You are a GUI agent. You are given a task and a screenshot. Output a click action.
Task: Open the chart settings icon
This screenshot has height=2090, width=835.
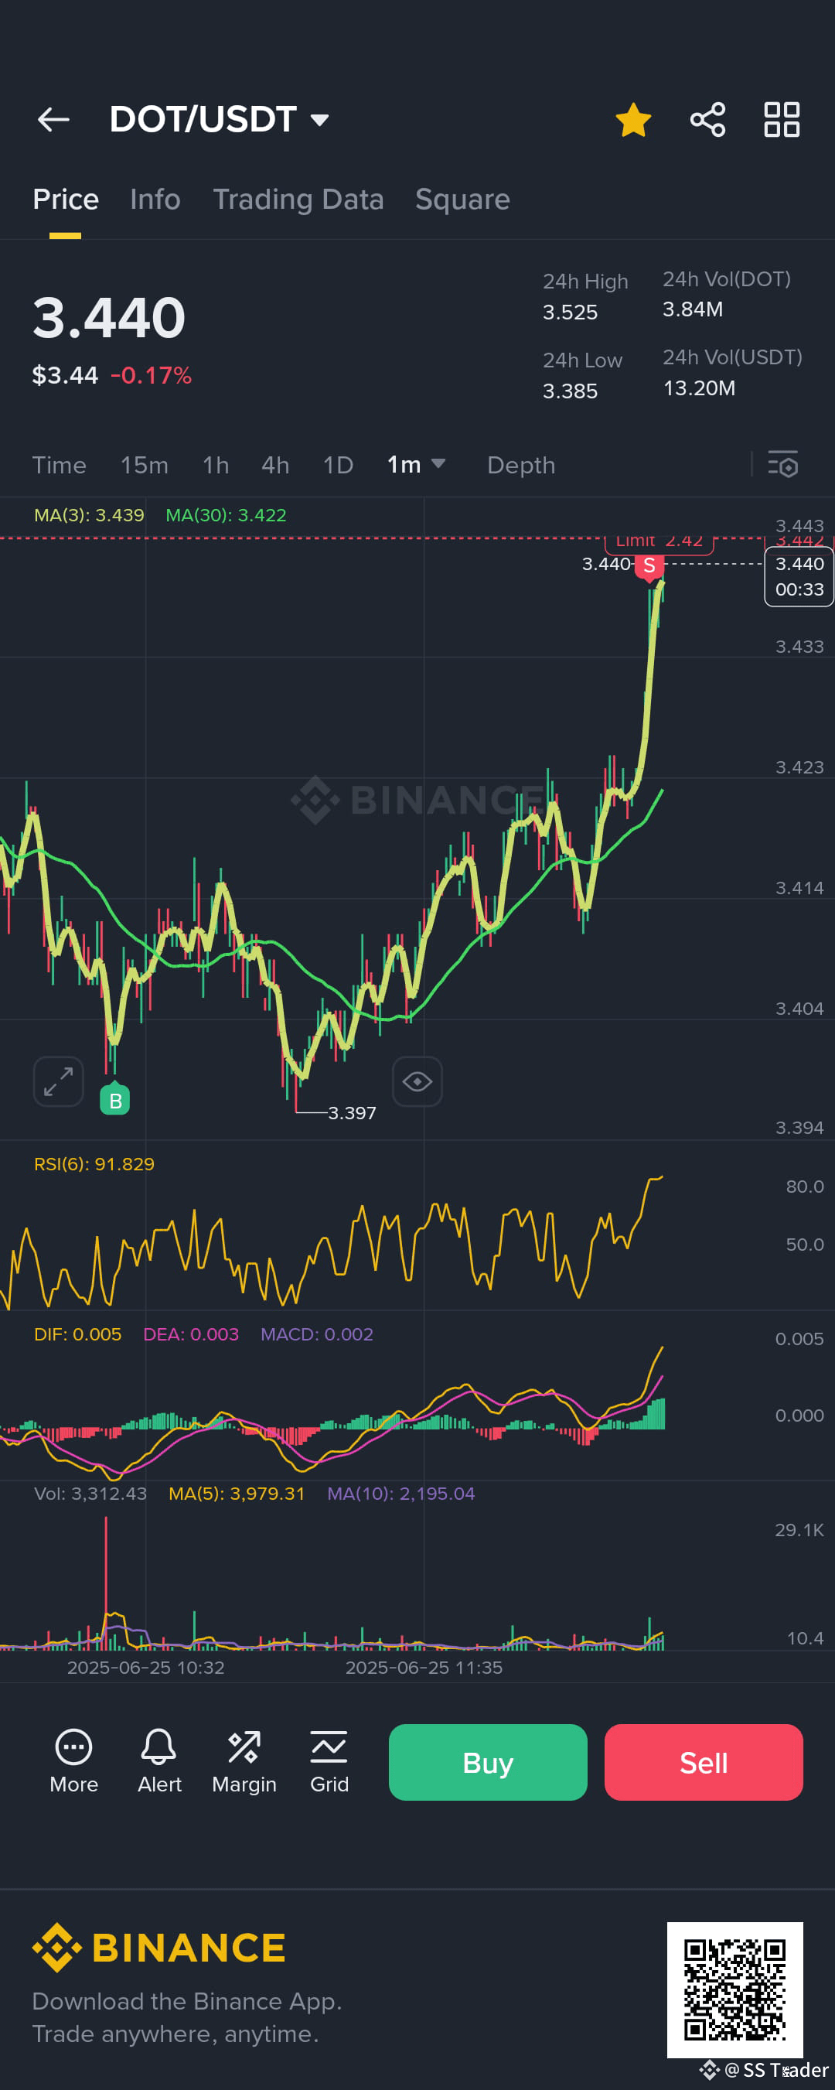783,465
